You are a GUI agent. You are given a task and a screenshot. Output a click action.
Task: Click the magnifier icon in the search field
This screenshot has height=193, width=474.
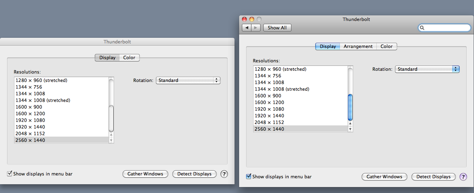(x=423, y=28)
